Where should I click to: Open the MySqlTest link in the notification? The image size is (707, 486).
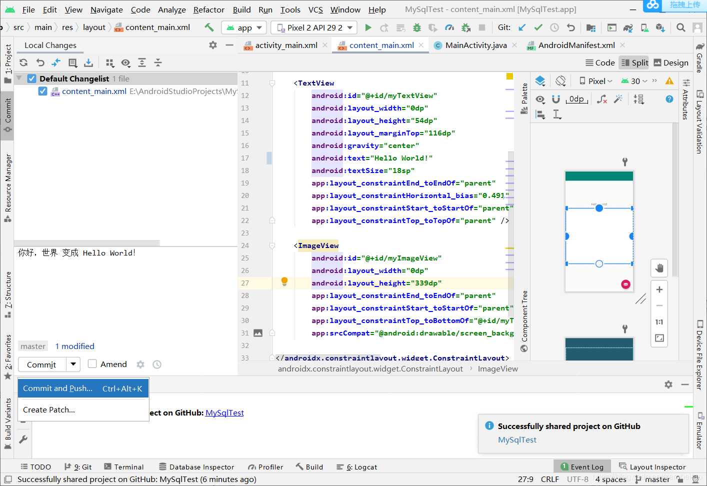click(517, 440)
